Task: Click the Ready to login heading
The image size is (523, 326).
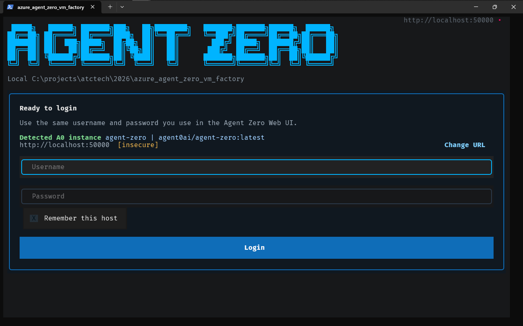Action: coord(48,108)
